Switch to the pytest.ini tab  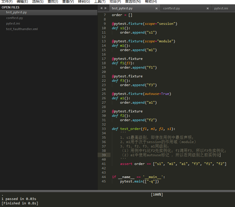click(221, 8)
